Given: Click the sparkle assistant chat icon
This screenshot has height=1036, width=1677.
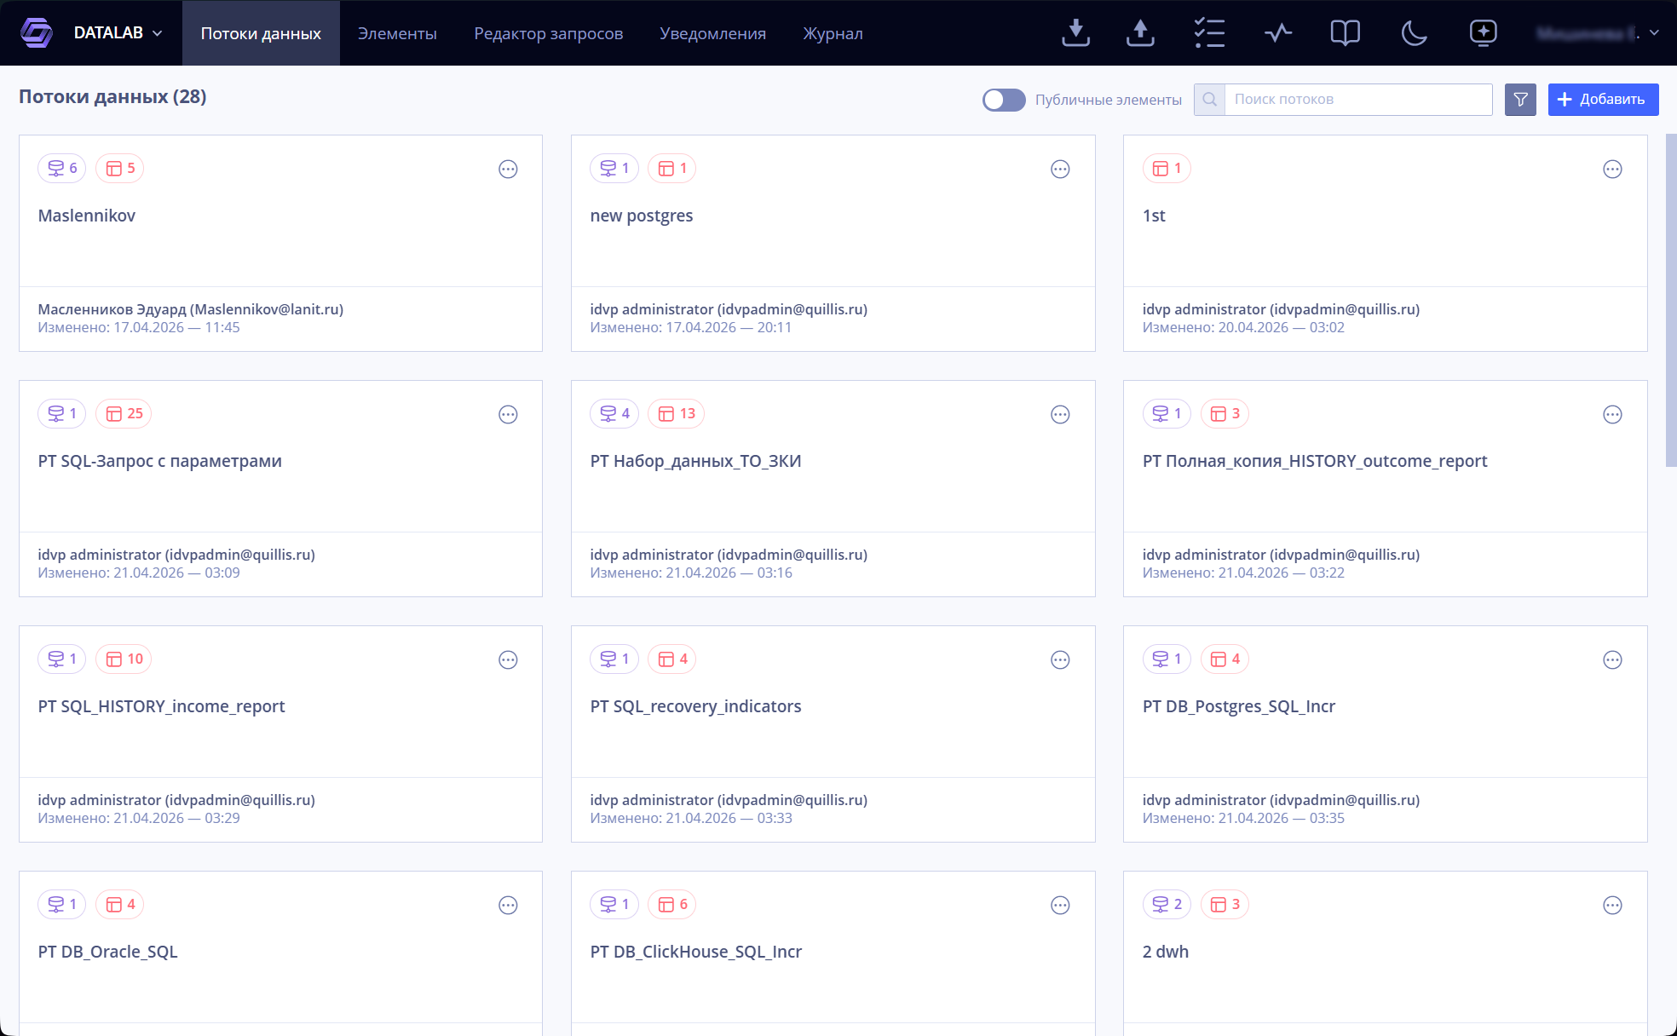Looking at the screenshot, I should pyautogui.click(x=1483, y=33).
